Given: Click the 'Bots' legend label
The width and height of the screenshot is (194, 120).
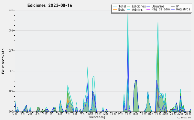Looking at the screenshot, I should [122, 9].
